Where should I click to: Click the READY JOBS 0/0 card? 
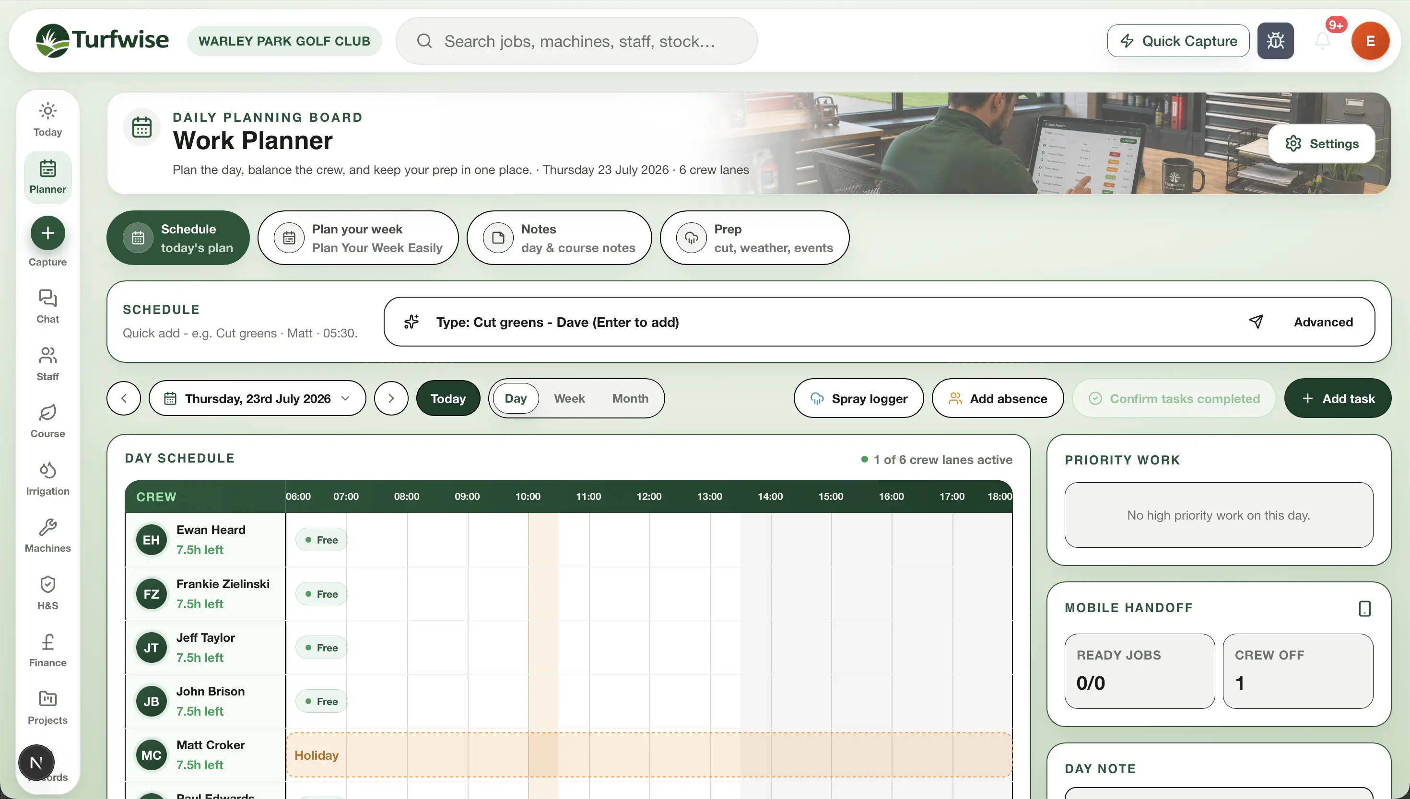[1140, 671]
